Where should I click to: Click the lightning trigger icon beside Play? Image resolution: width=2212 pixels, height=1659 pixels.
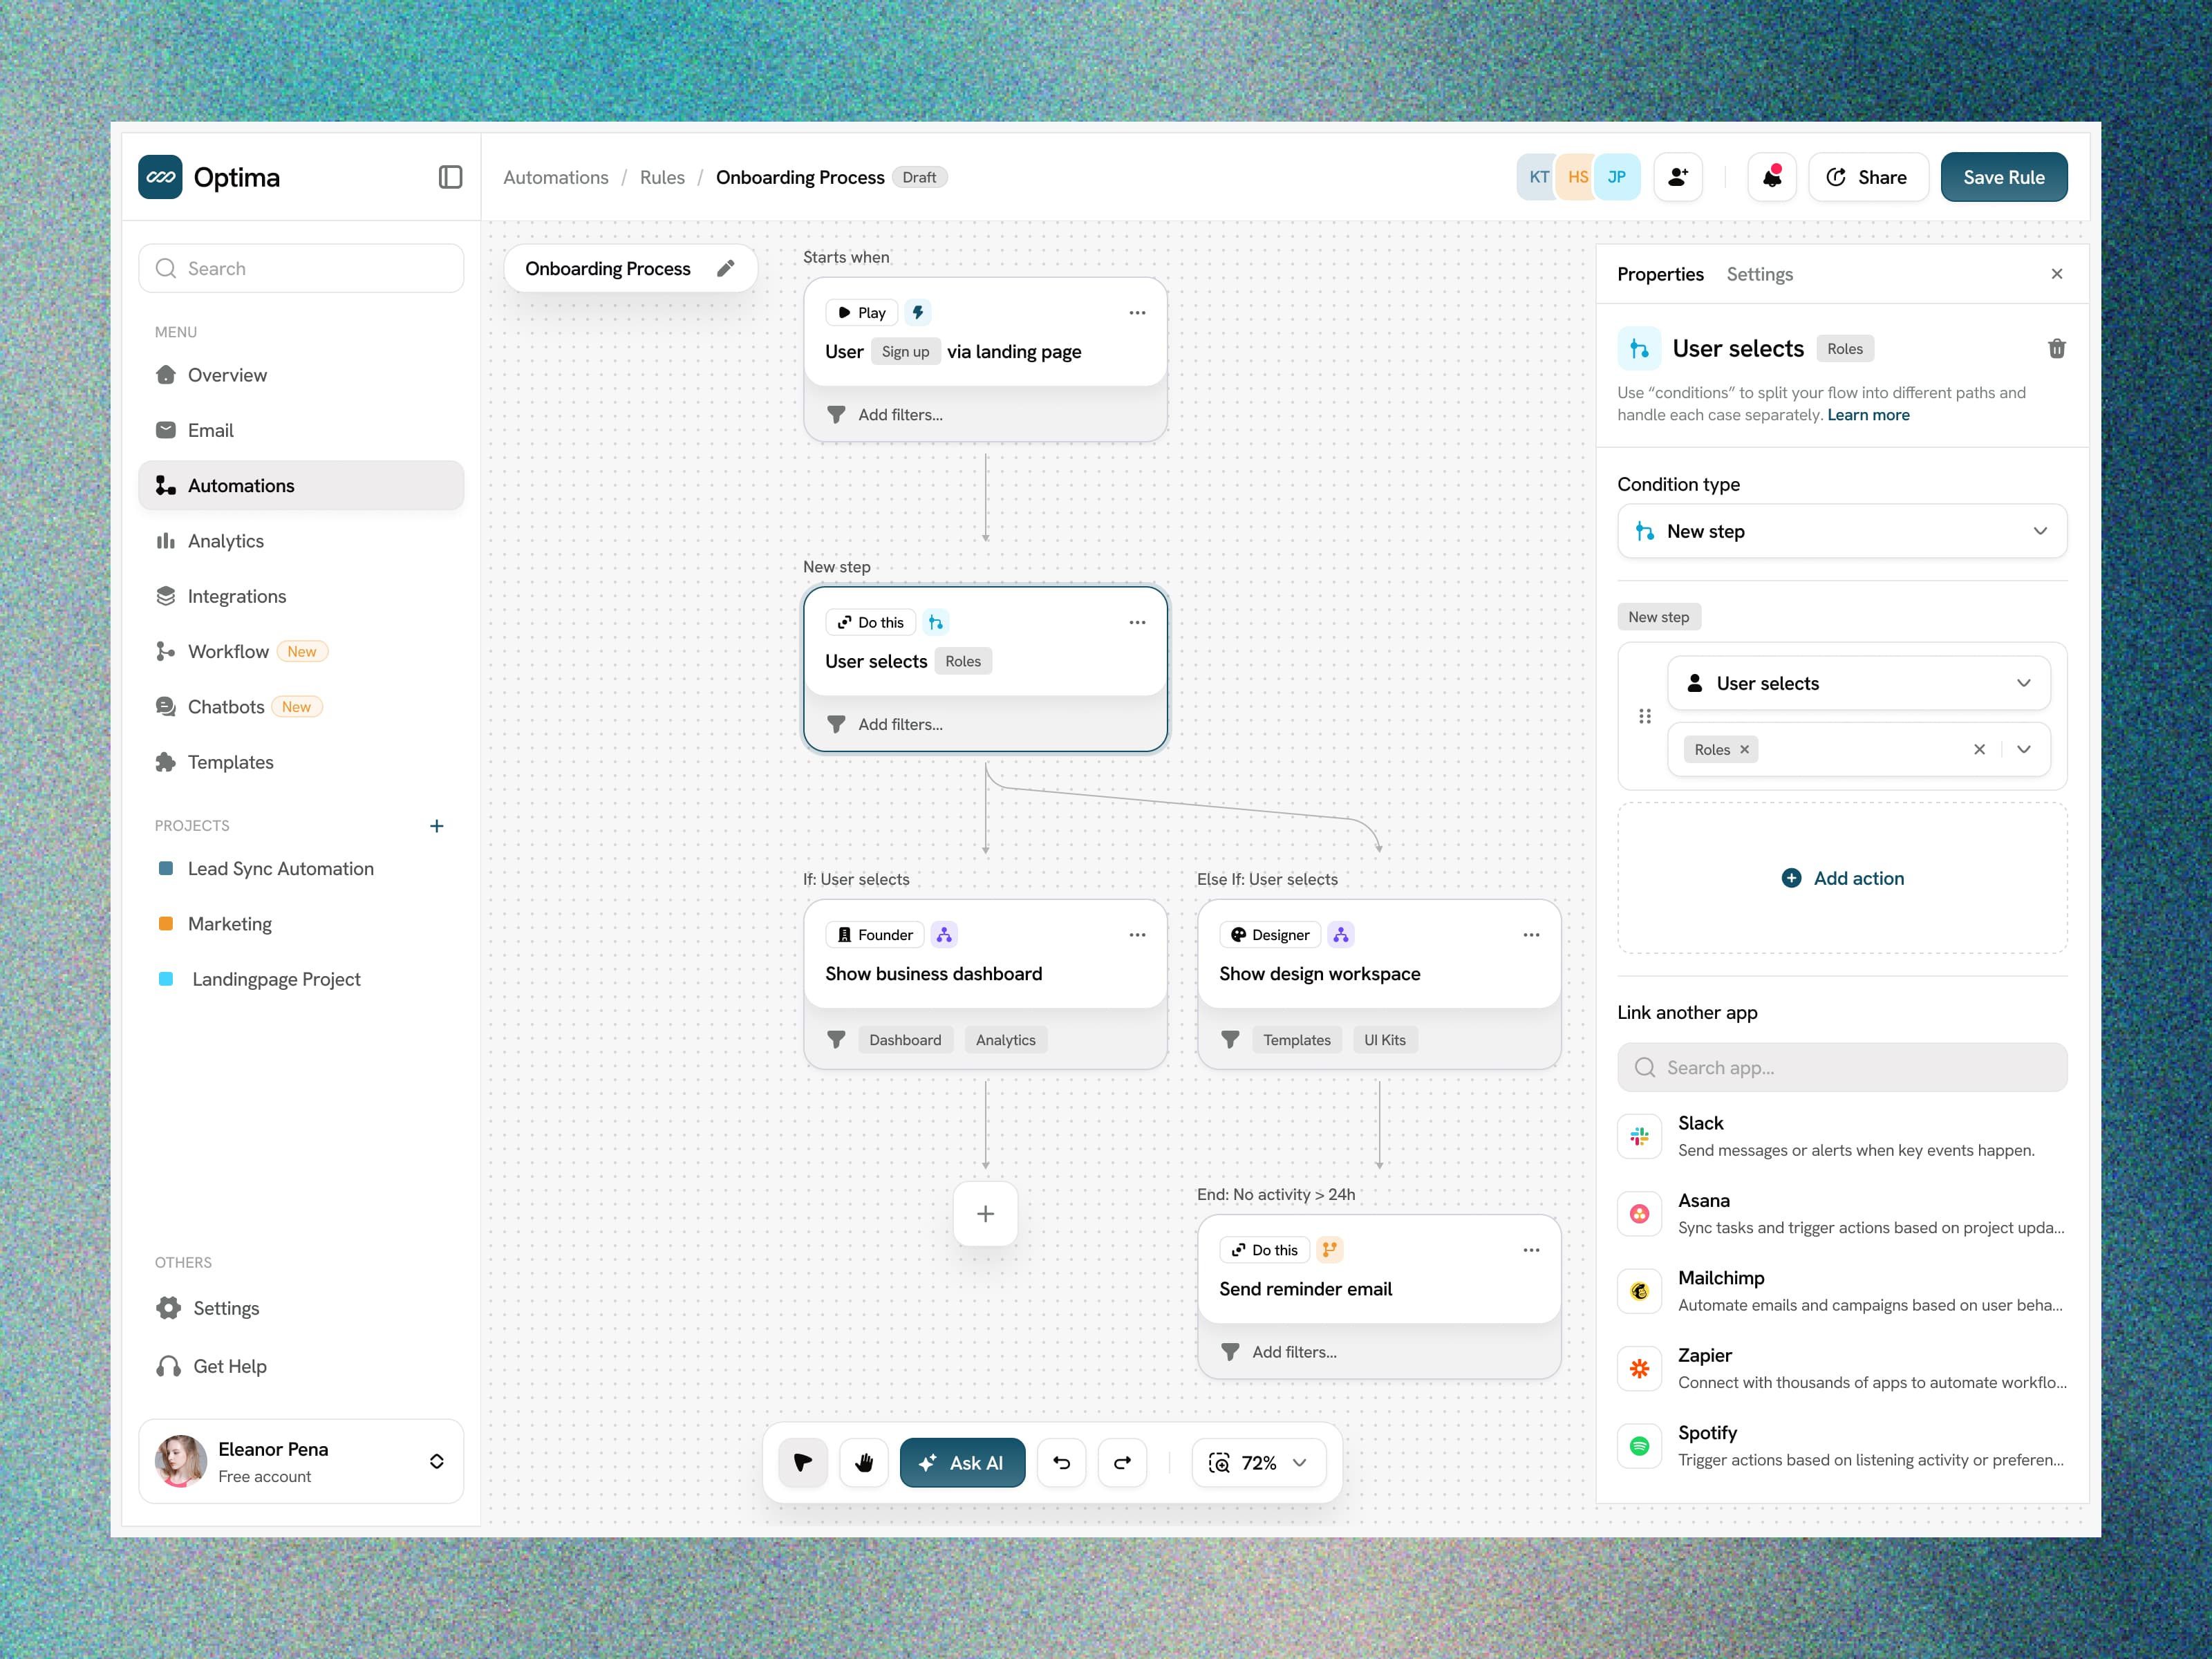pyautogui.click(x=918, y=312)
